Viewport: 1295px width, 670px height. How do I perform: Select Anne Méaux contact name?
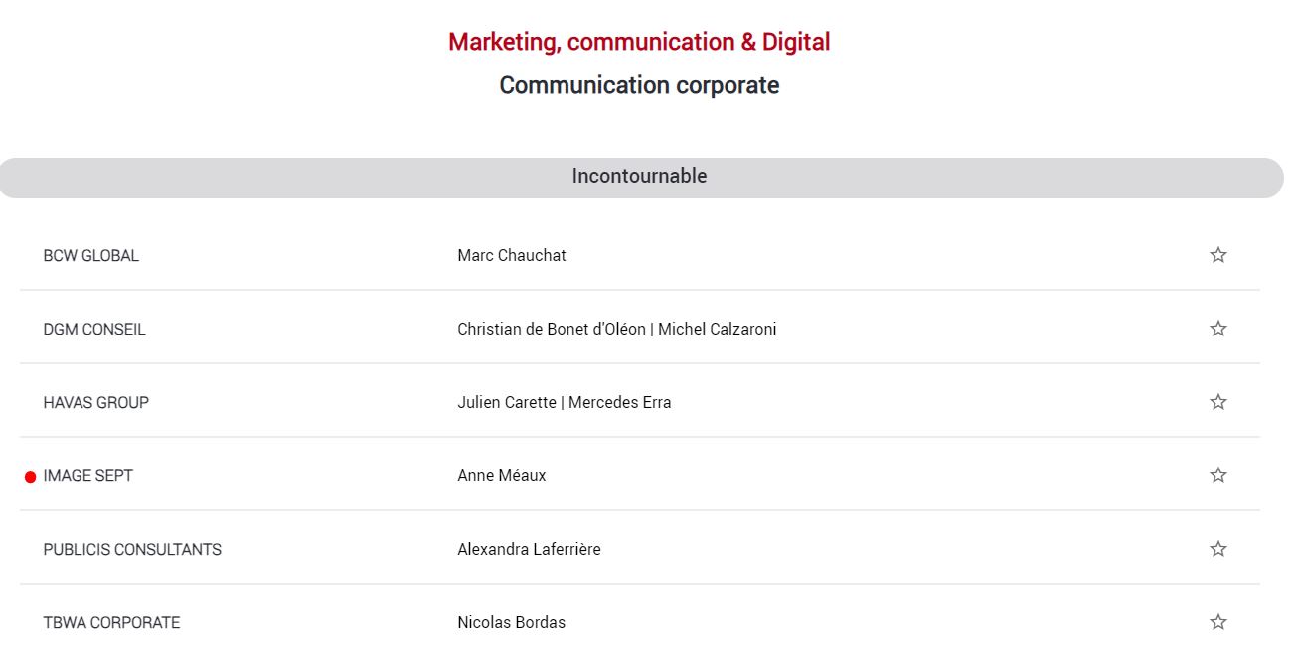tap(502, 475)
